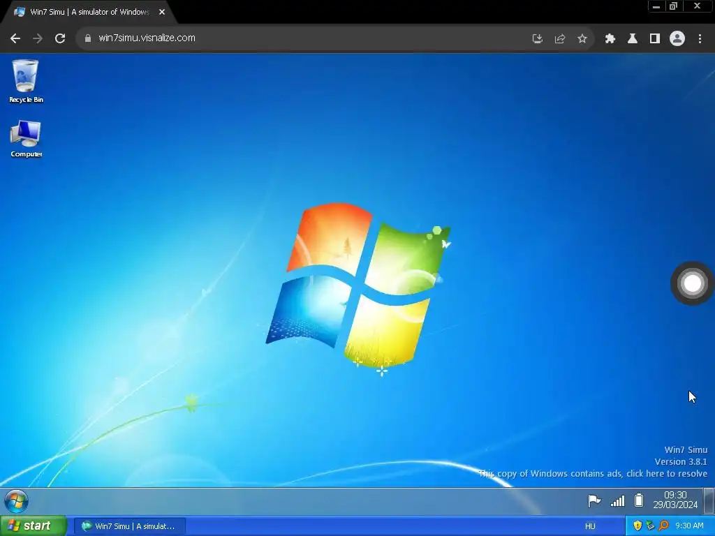Click the 9:30 AM tray clock
The height and width of the screenshot is (536, 715).
click(x=689, y=526)
